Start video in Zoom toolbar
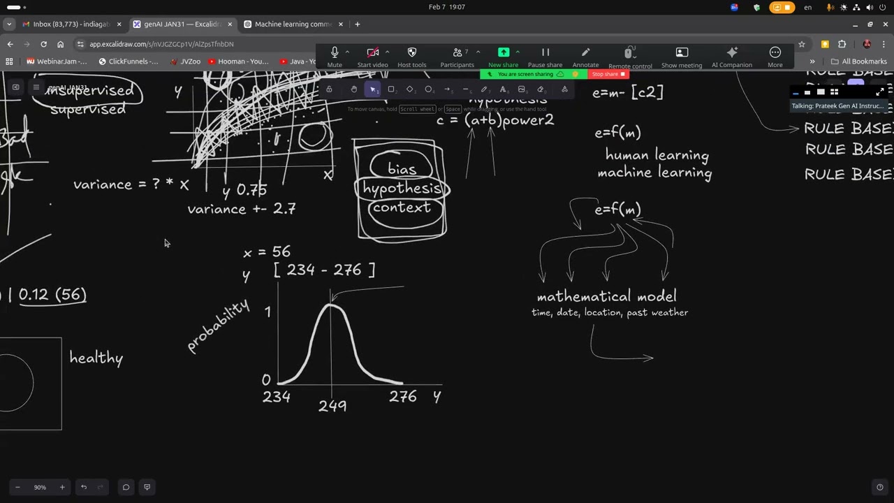The width and height of the screenshot is (894, 503). (x=372, y=57)
